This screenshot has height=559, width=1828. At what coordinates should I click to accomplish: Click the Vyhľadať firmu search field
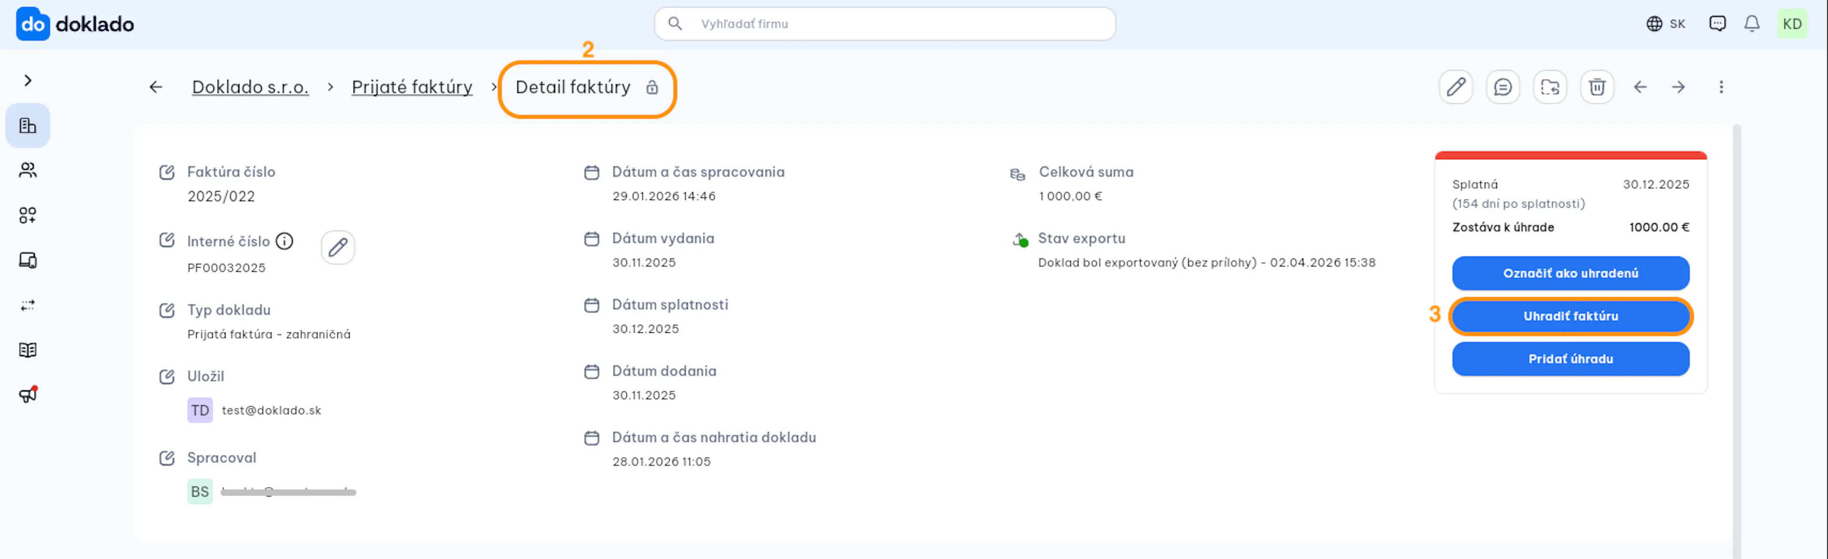tap(884, 24)
